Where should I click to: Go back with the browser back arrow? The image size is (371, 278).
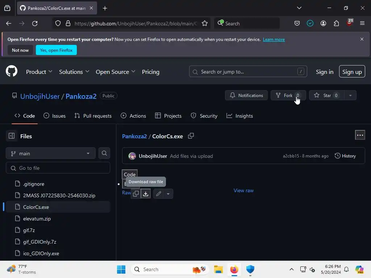point(9,24)
